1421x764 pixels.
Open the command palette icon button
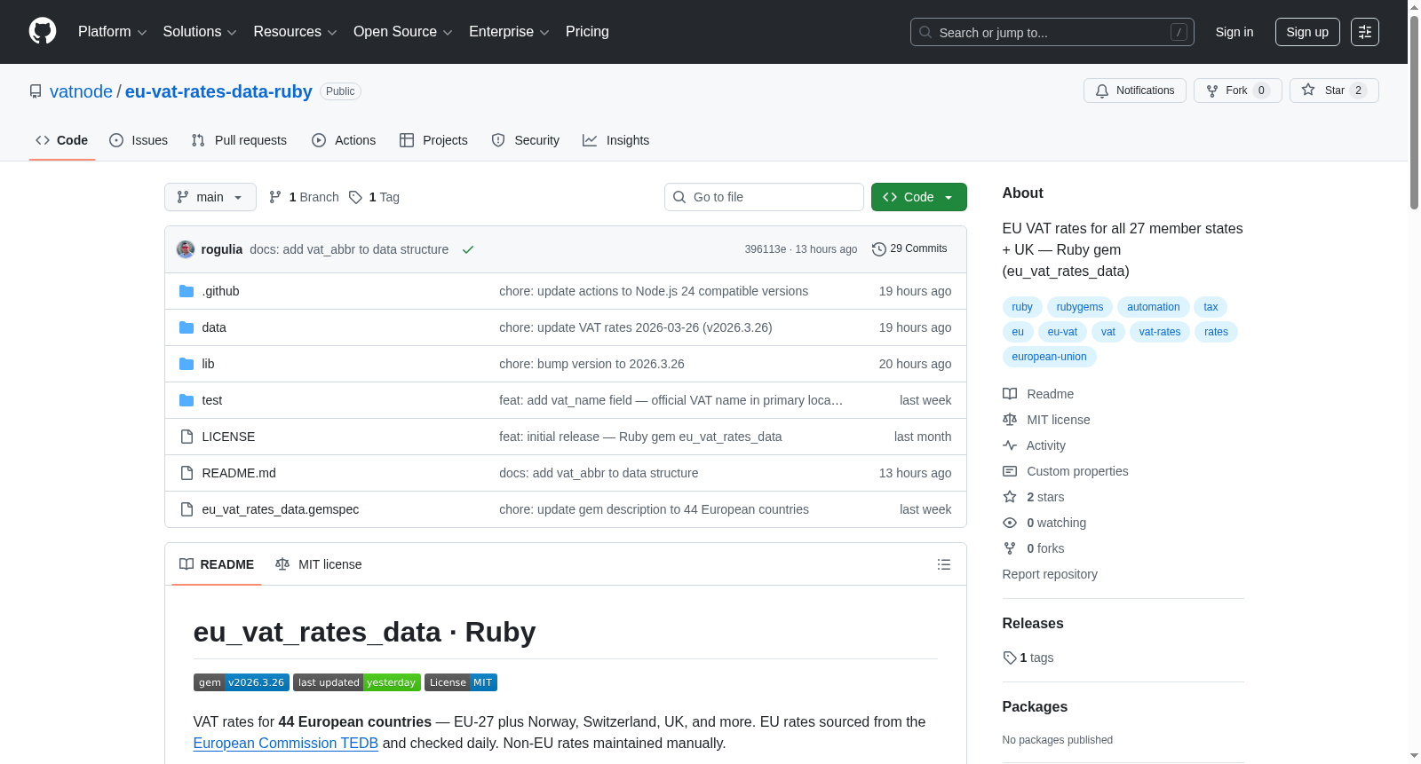(x=1365, y=32)
